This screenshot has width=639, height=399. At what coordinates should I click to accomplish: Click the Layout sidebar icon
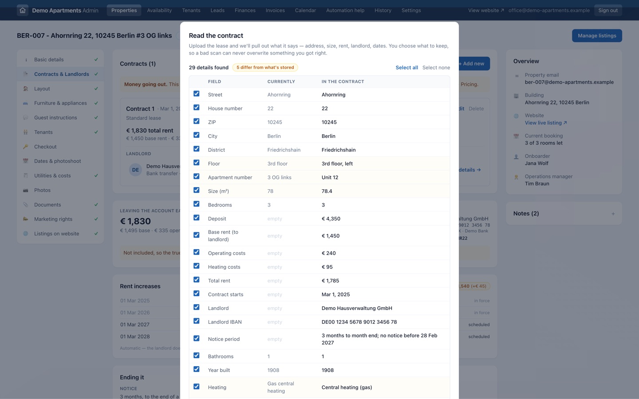[26, 89]
